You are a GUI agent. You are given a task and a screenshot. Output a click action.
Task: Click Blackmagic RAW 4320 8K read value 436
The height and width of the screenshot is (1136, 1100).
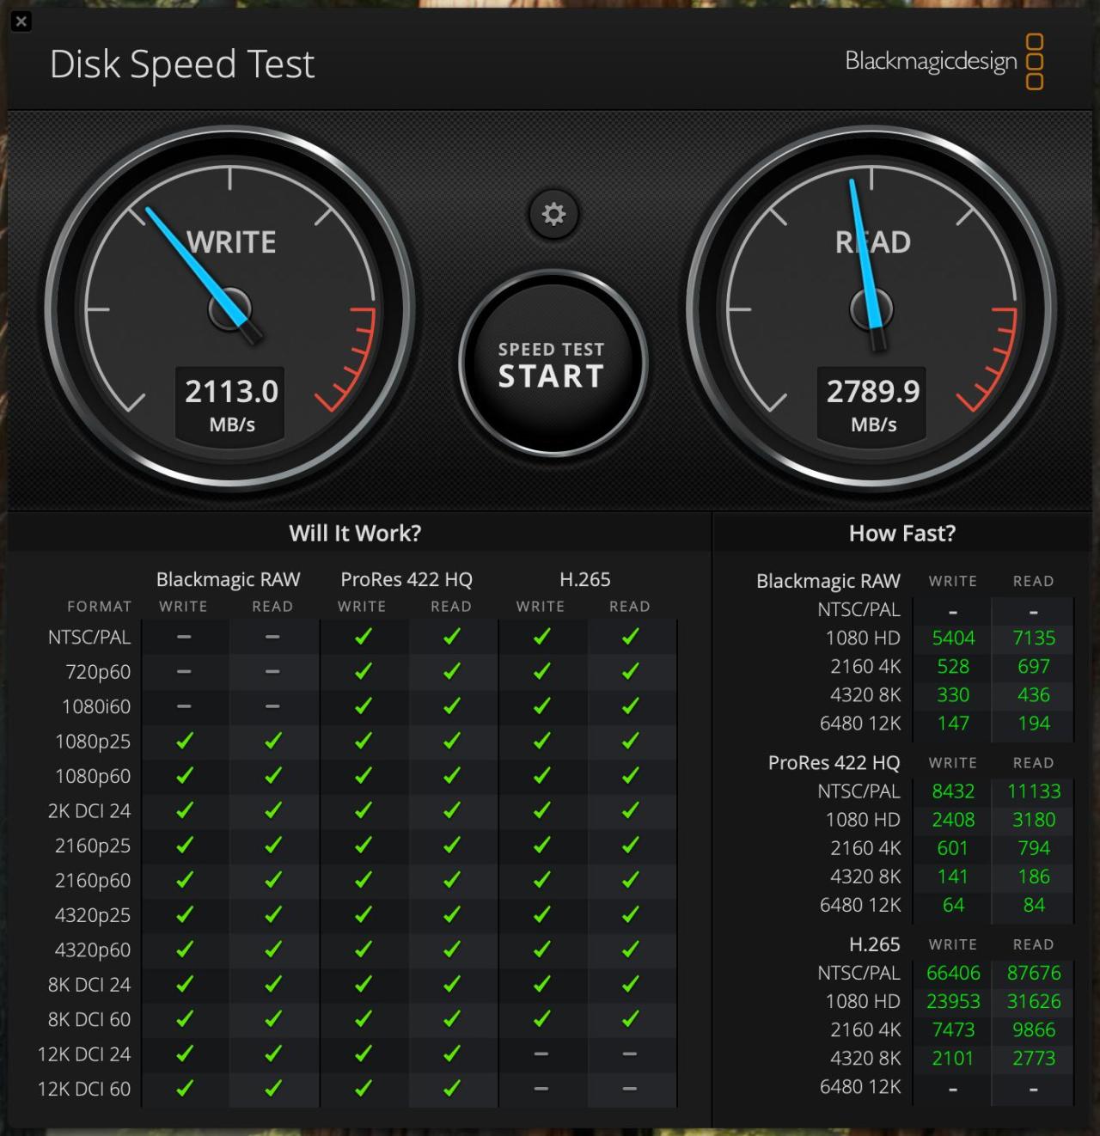click(x=1034, y=695)
